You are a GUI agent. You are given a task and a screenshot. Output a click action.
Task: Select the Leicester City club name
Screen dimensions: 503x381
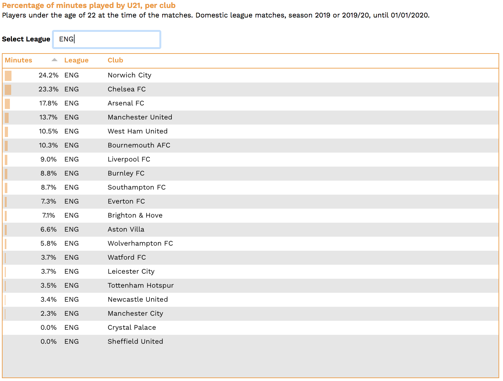[131, 271]
